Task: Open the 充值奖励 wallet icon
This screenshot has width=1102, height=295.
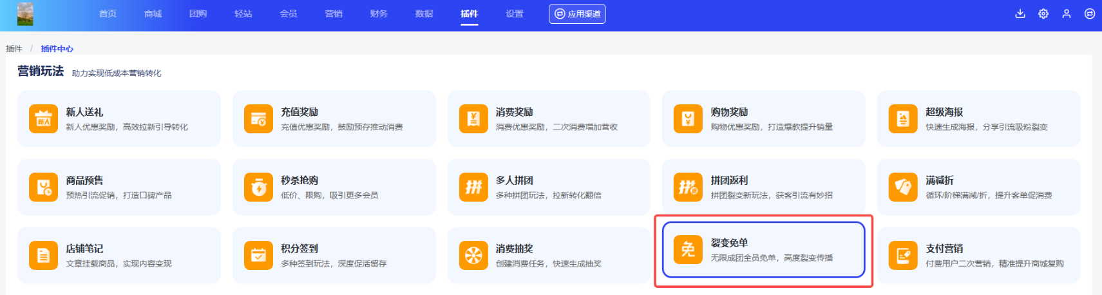Action: (258, 119)
